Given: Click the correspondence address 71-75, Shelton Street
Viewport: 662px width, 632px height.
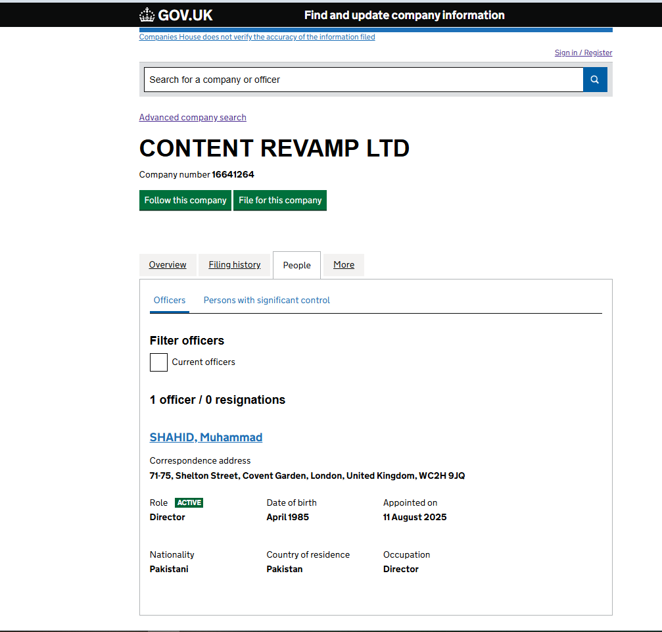Looking at the screenshot, I should click(x=308, y=475).
